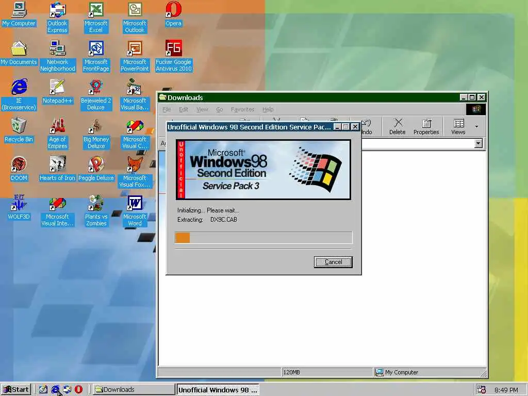Click the Views toolbar button
This screenshot has height=396, width=528.
(458, 127)
